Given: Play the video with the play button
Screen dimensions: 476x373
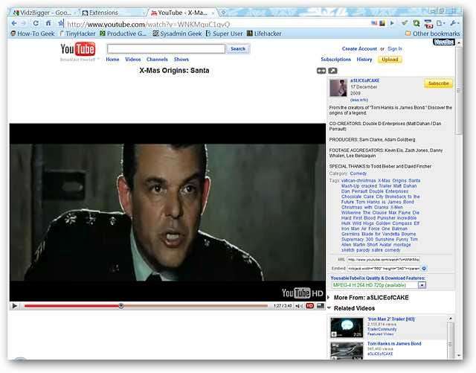Looking at the screenshot, I should tap(14, 306).
